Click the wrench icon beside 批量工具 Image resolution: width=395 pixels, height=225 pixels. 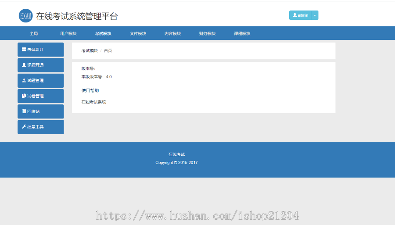[x=24, y=127]
